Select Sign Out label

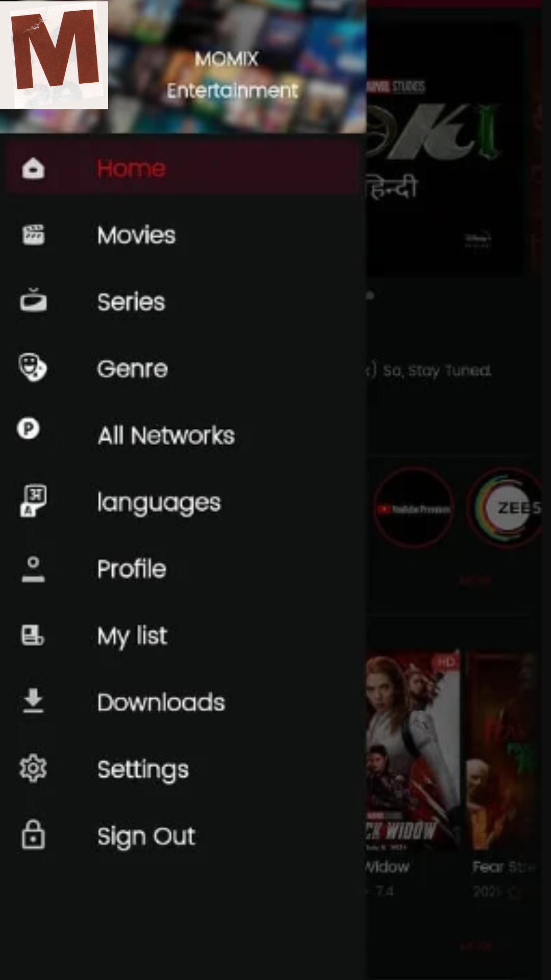tap(146, 837)
